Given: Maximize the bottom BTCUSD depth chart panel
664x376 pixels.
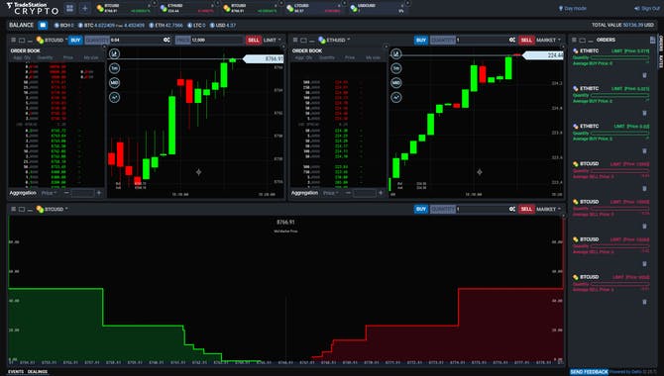Looking at the screenshot, I should 22,210.
